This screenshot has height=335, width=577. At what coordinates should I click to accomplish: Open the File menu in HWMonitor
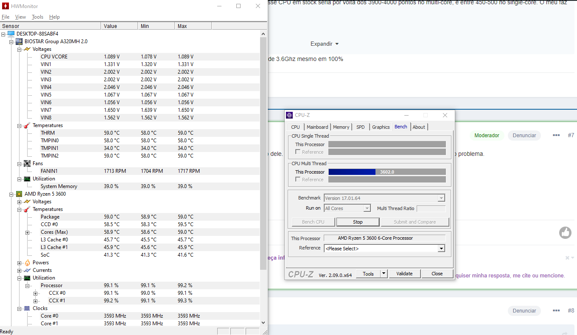6,17
